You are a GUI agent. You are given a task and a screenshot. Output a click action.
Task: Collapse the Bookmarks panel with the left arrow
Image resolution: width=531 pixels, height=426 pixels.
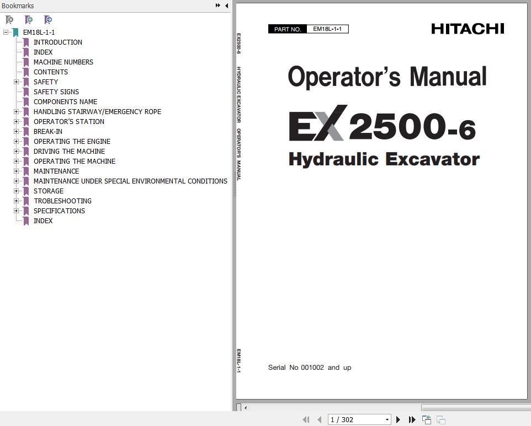coord(226,6)
